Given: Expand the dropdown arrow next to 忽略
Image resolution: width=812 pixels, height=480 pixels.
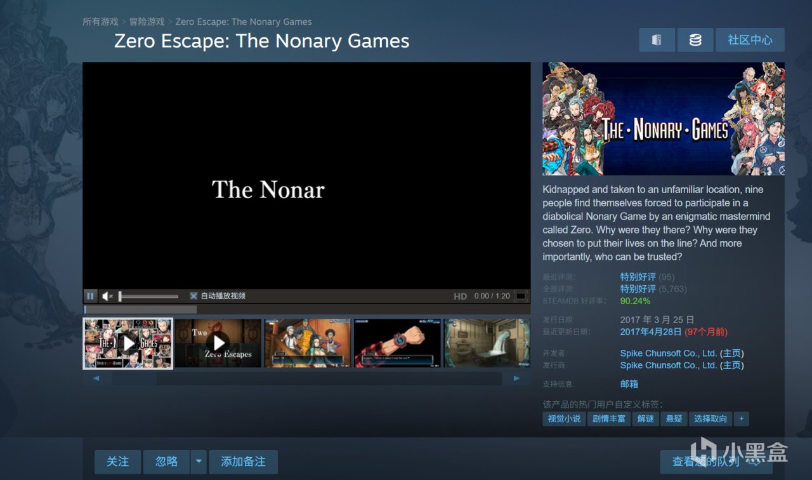Looking at the screenshot, I should tap(199, 462).
